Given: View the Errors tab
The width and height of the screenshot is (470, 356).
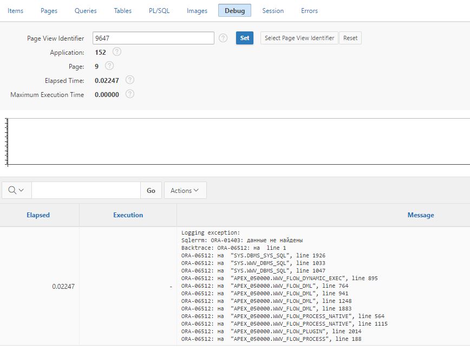Looking at the screenshot, I should [309, 11].
